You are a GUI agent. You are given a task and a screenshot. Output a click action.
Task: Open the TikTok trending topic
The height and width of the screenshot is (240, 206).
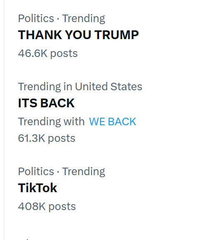(37, 188)
